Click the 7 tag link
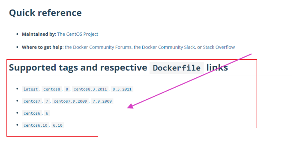 [47, 101]
